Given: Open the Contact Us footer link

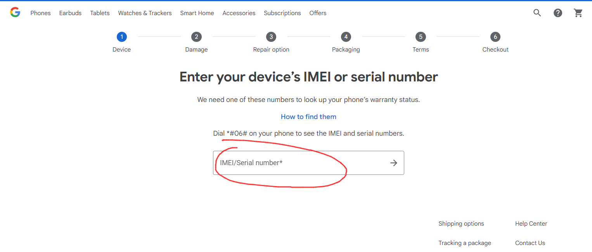Looking at the screenshot, I should coord(530,243).
